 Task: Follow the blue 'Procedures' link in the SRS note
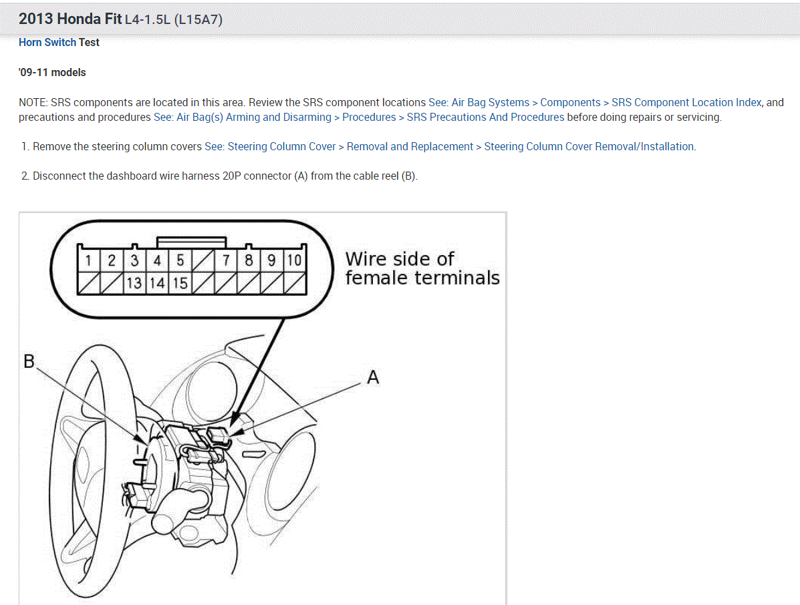click(x=369, y=118)
